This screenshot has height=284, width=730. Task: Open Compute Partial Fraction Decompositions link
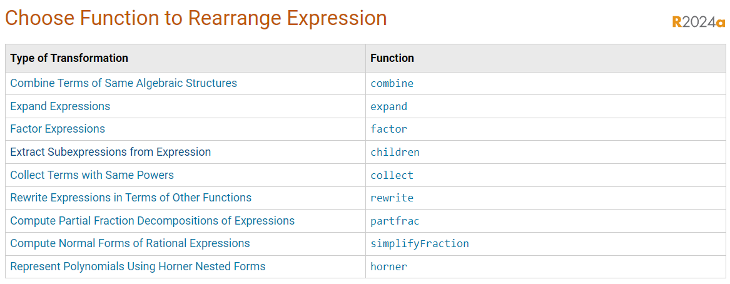pos(152,221)
